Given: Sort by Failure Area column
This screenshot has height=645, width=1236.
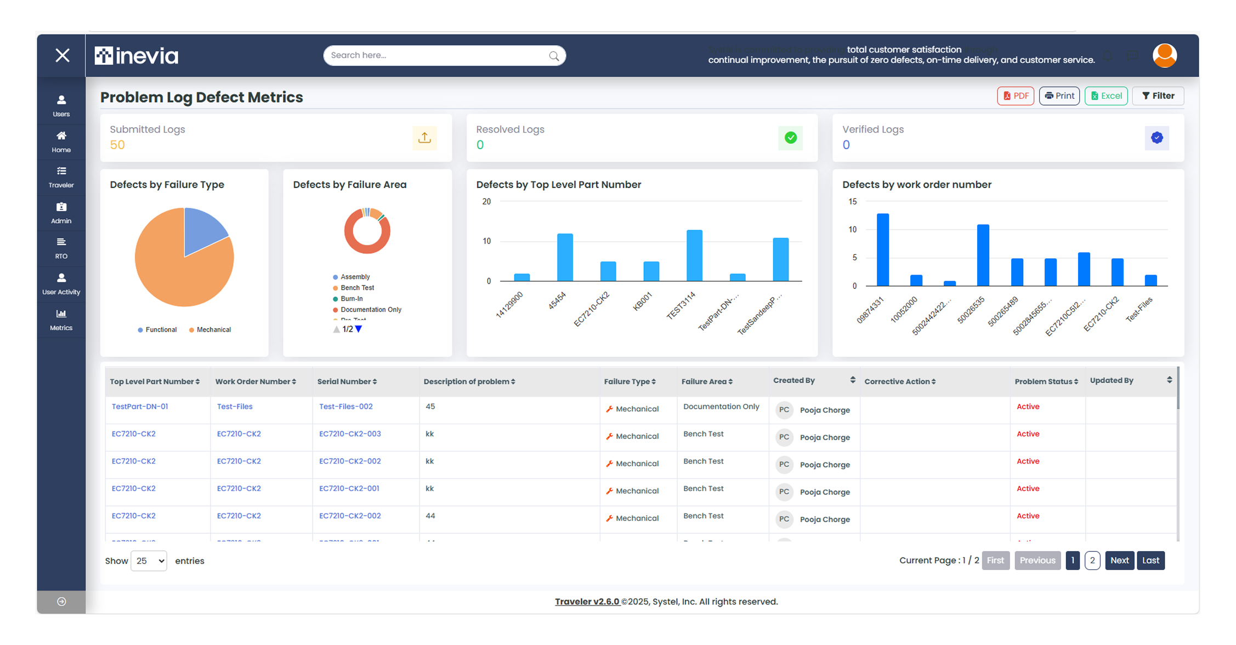Looking at the screenshot, I should [x=707, y=381].
